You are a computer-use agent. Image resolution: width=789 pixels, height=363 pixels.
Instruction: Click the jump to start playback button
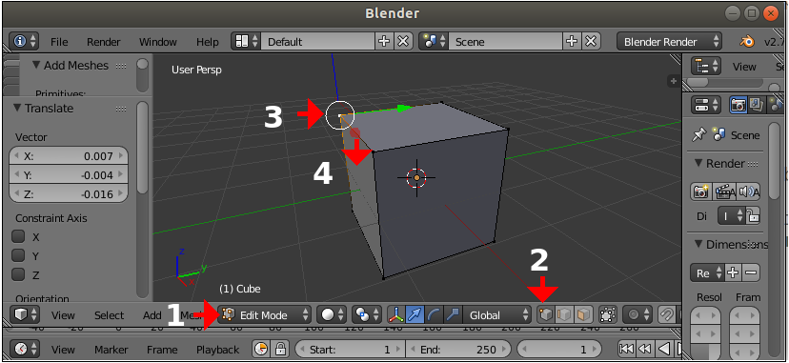pyautogui.click(x=626, y=349)
